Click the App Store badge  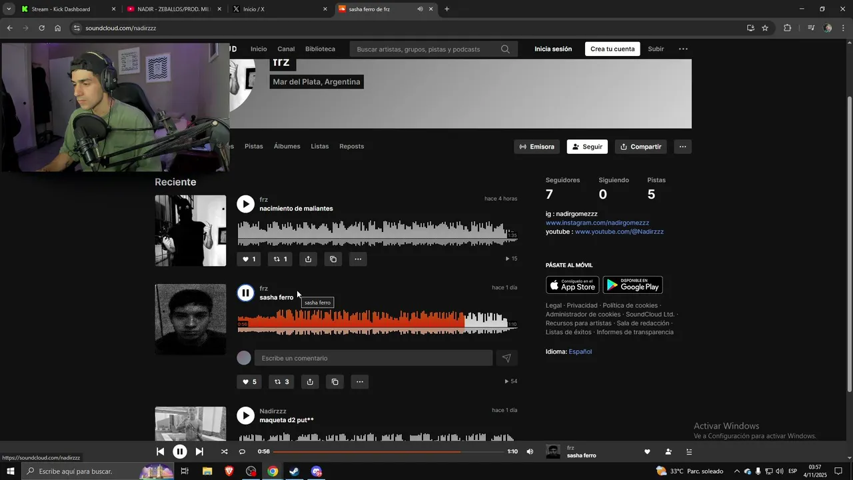click(572, 285)
